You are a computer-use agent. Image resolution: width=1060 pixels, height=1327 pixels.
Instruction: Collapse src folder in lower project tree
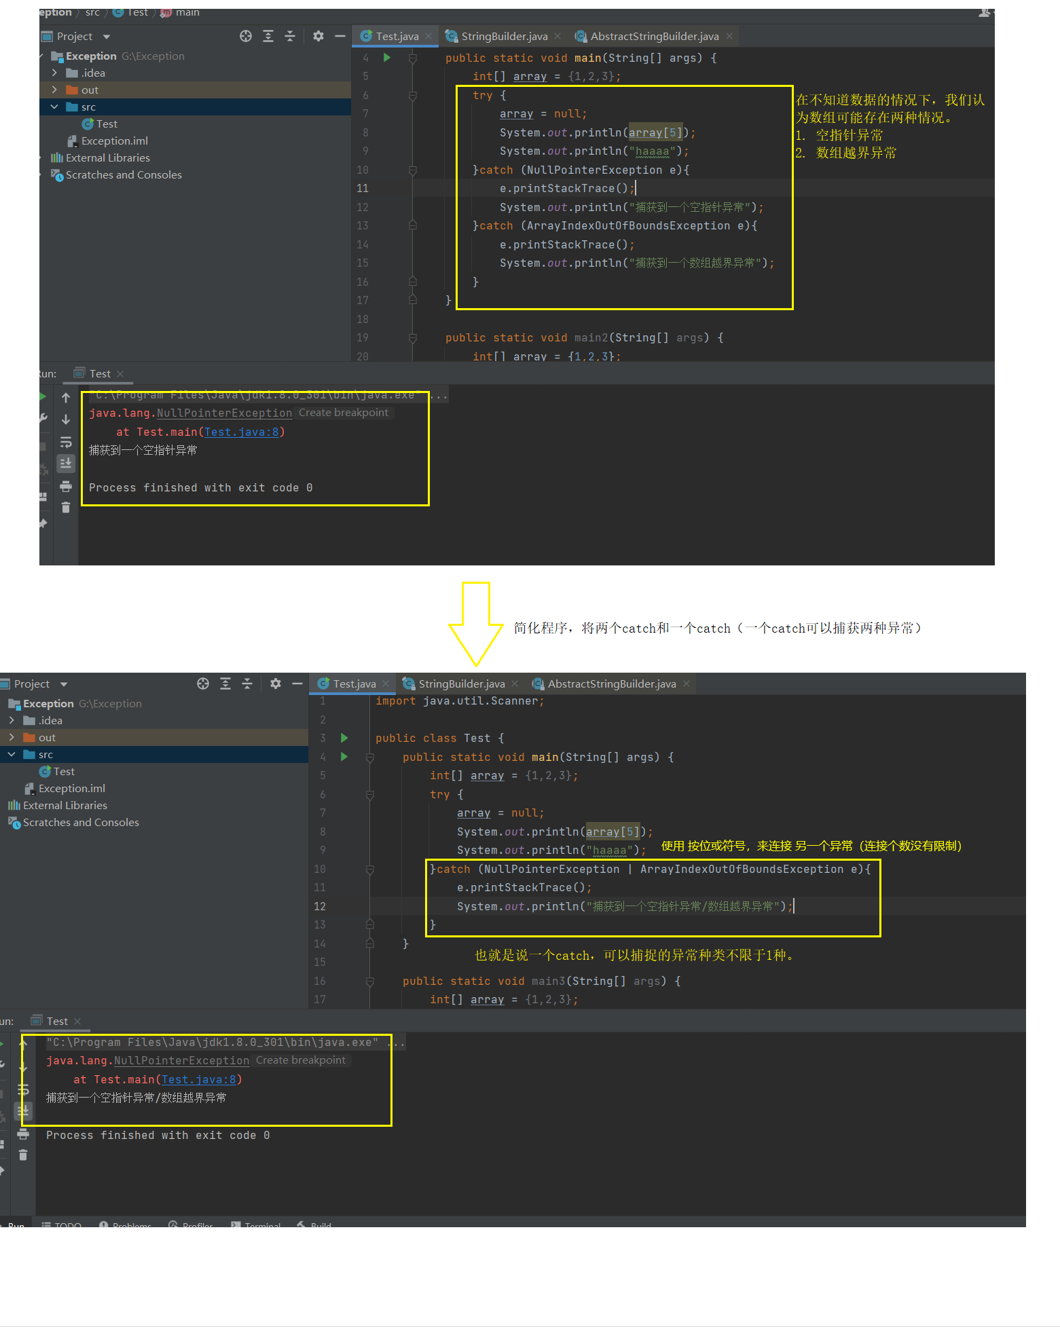click(12, 754)
